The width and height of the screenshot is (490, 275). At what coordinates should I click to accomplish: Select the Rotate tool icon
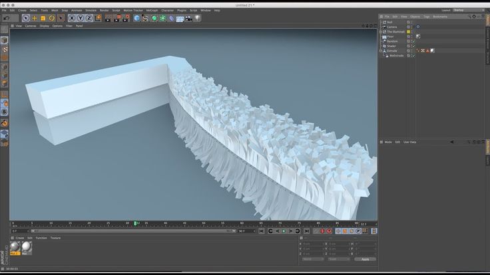(x=52, y=18)
